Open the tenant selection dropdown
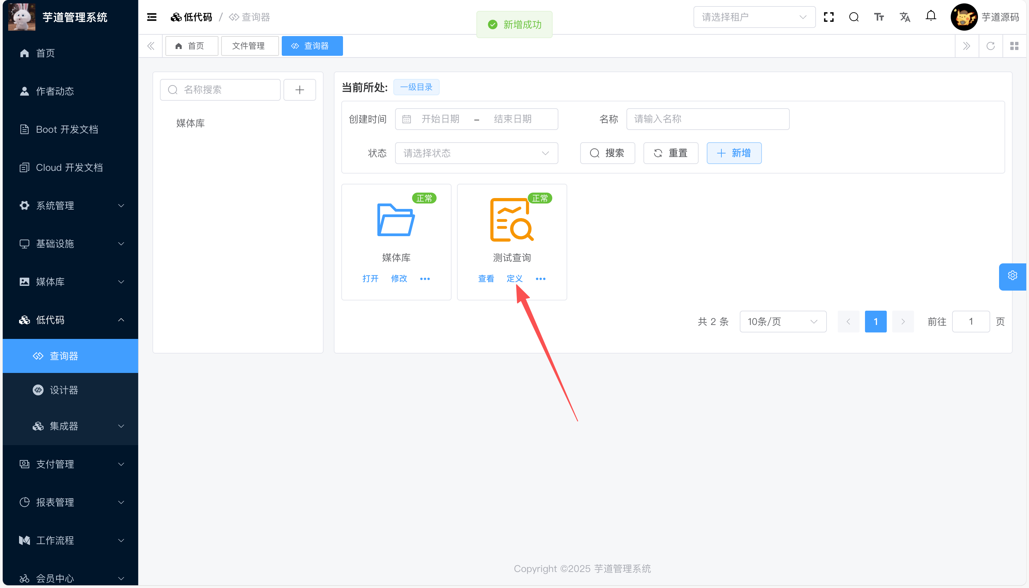Image resolution: width=1029 pixels, height=588 pixels. click(754, 17)
